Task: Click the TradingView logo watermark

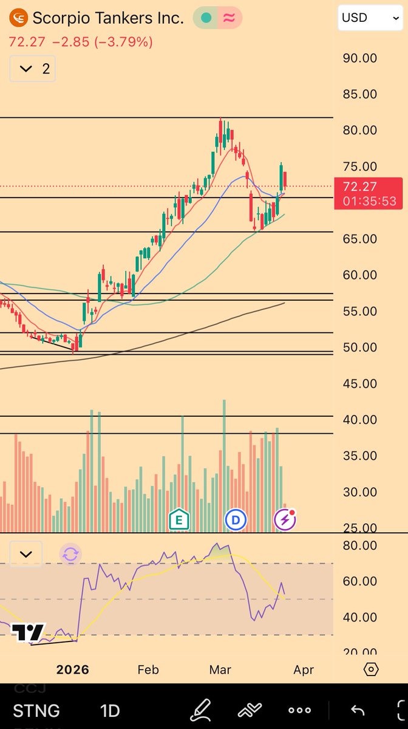Action: coord(28,632)
